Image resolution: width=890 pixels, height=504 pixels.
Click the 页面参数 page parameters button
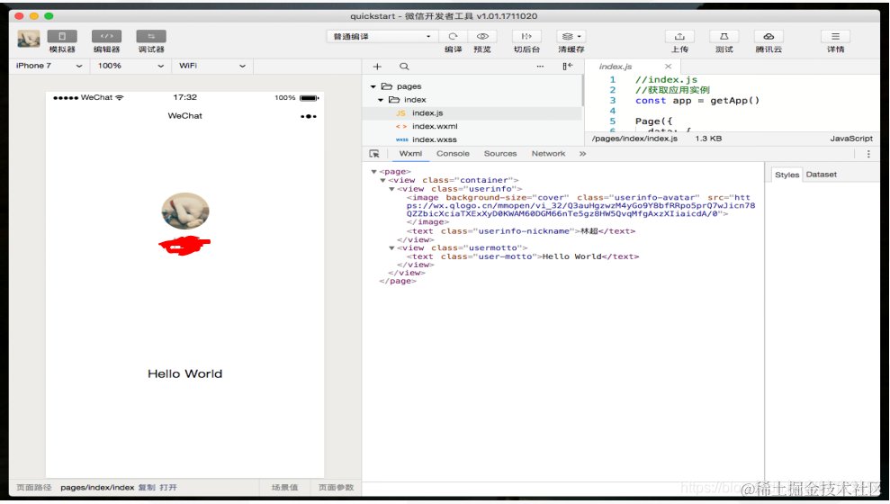coord(336,488)
